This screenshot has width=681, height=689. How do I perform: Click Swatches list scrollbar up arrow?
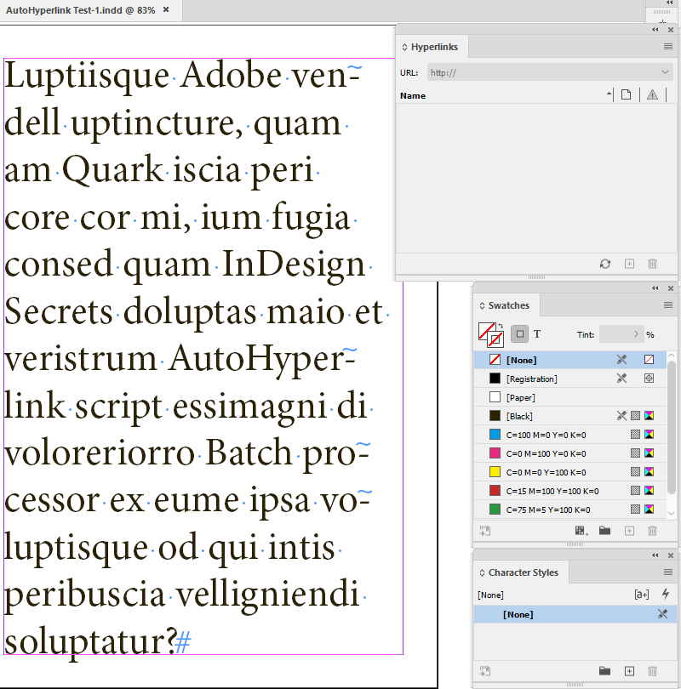click(x=672, y=355)
